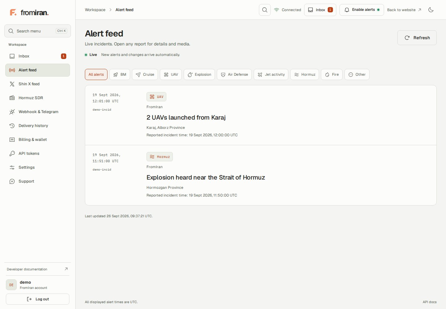Open the '2 UAVs launched from Karaj' report
Screen dimensions: 446x309
click(186, 117)
